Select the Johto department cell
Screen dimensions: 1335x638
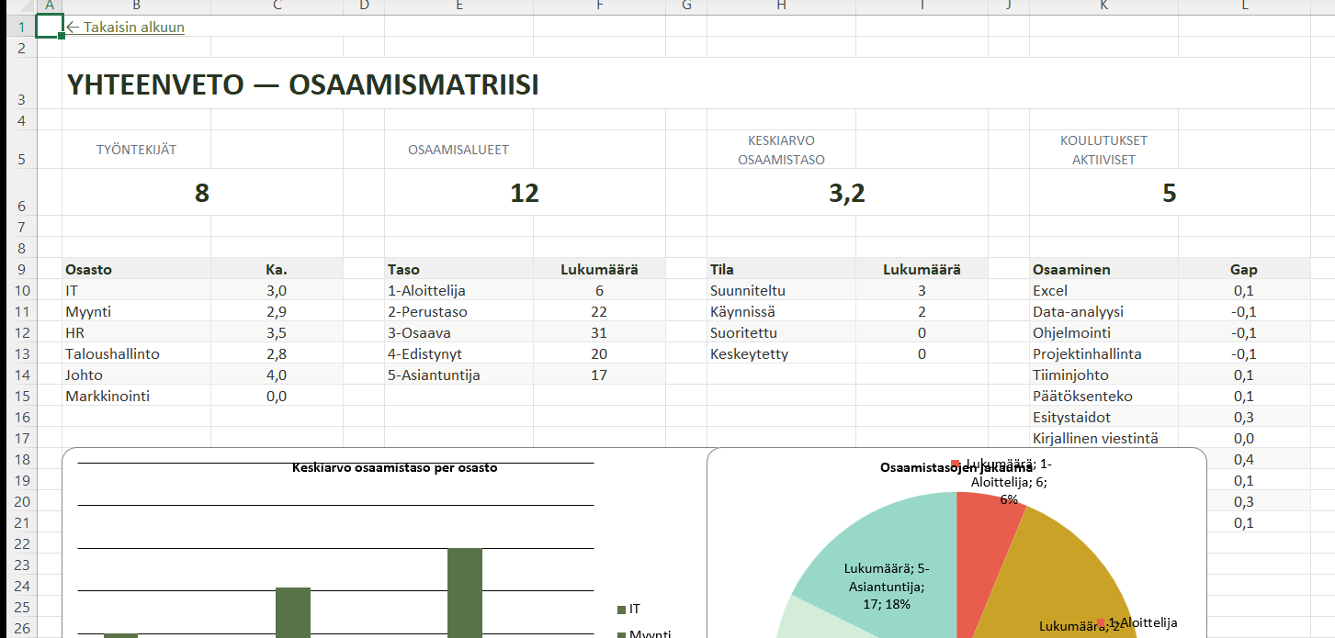(x=136, y=375)
